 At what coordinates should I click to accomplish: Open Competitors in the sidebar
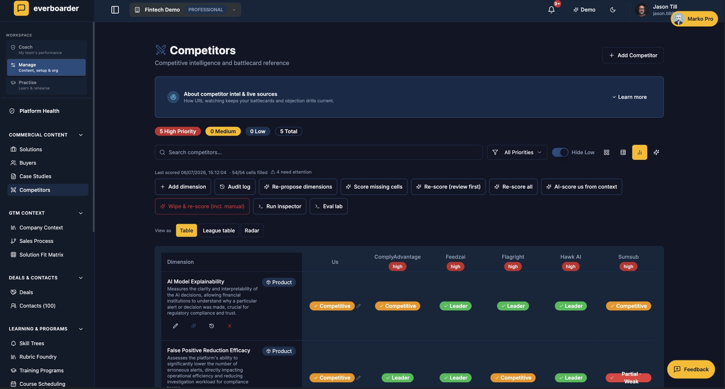pos(48,190)
